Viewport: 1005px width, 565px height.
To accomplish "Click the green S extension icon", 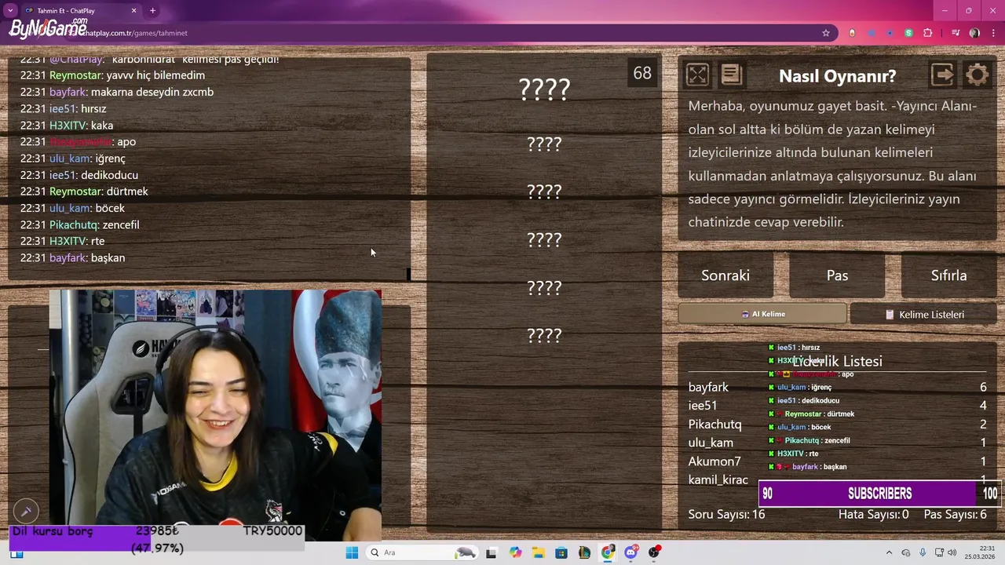I will coord(908,33).
